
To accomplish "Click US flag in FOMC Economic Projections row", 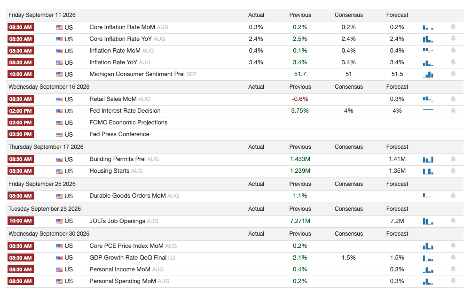I will (59, 123).
